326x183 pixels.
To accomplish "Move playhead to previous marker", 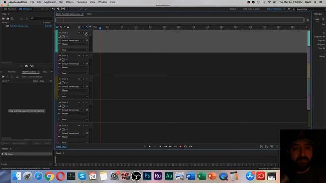I will point(160,147).
